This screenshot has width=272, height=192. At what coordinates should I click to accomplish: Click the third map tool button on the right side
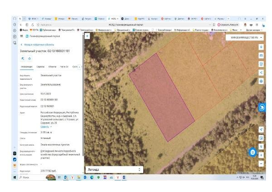(x=261, y=64)
